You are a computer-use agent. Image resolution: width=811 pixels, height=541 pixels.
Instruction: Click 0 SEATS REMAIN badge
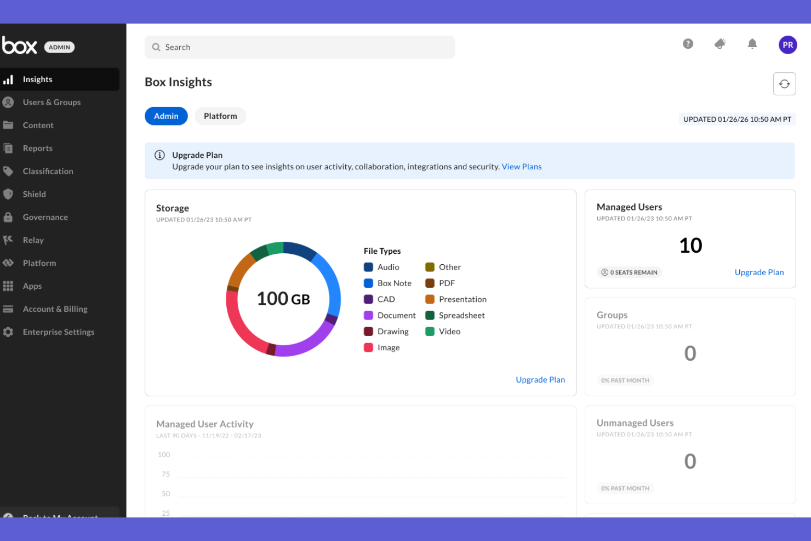tap(630, 272)
